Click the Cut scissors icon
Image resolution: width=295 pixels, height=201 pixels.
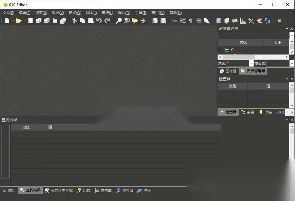[74, 20]
